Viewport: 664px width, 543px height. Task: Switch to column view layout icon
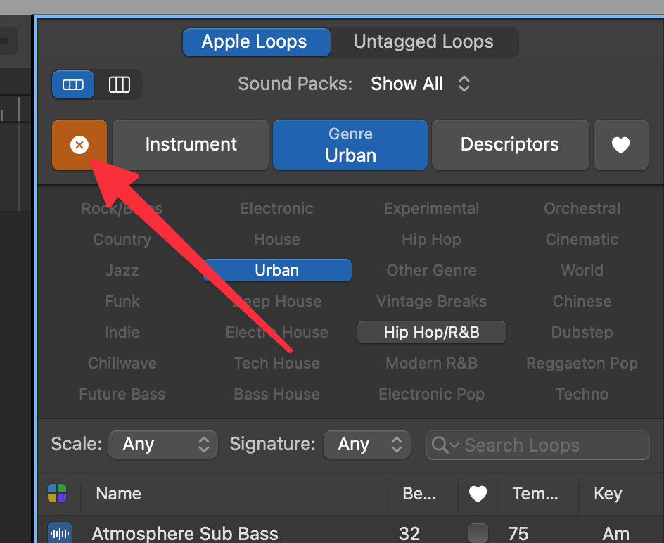120,84
